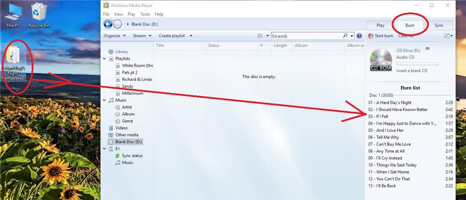
Task: Collapse the Music library chevron
Action: (104, 100)
